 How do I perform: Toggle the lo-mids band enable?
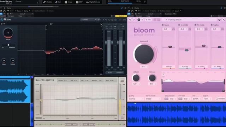point(179,25)
